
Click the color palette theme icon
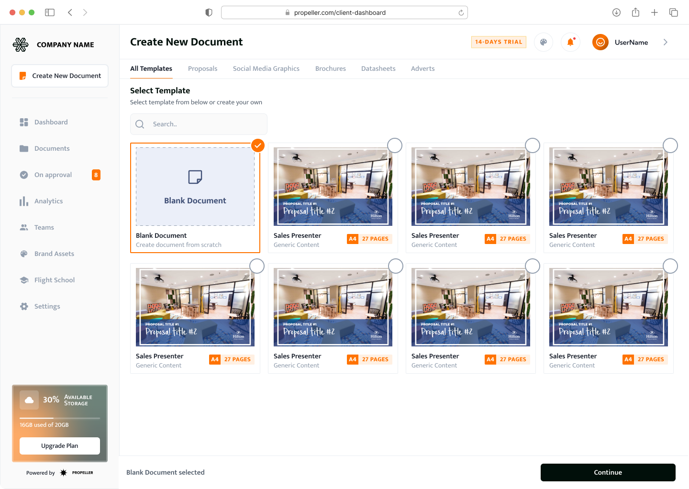coord(544,42)
